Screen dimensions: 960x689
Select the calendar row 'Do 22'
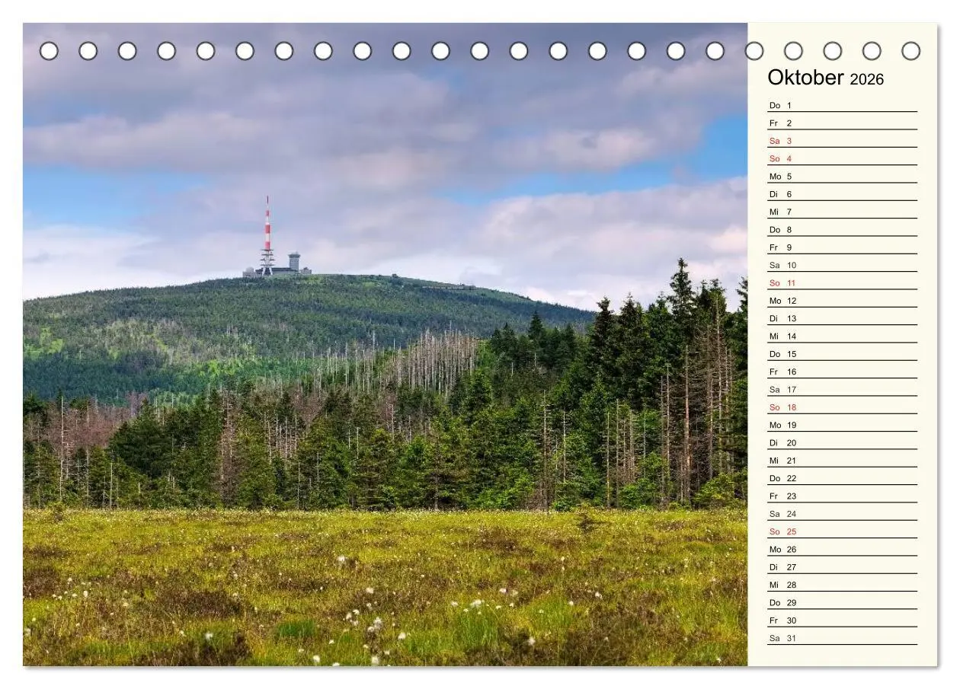842,478
